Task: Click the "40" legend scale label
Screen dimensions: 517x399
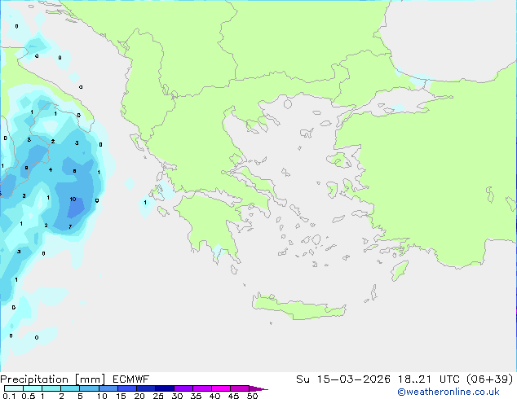Action: 214,396
